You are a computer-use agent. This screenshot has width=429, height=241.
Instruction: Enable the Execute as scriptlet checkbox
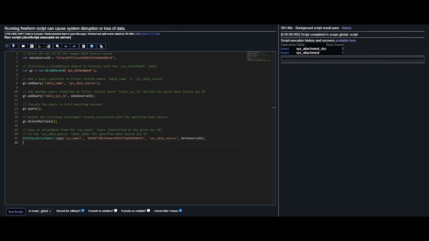[148, 211]
